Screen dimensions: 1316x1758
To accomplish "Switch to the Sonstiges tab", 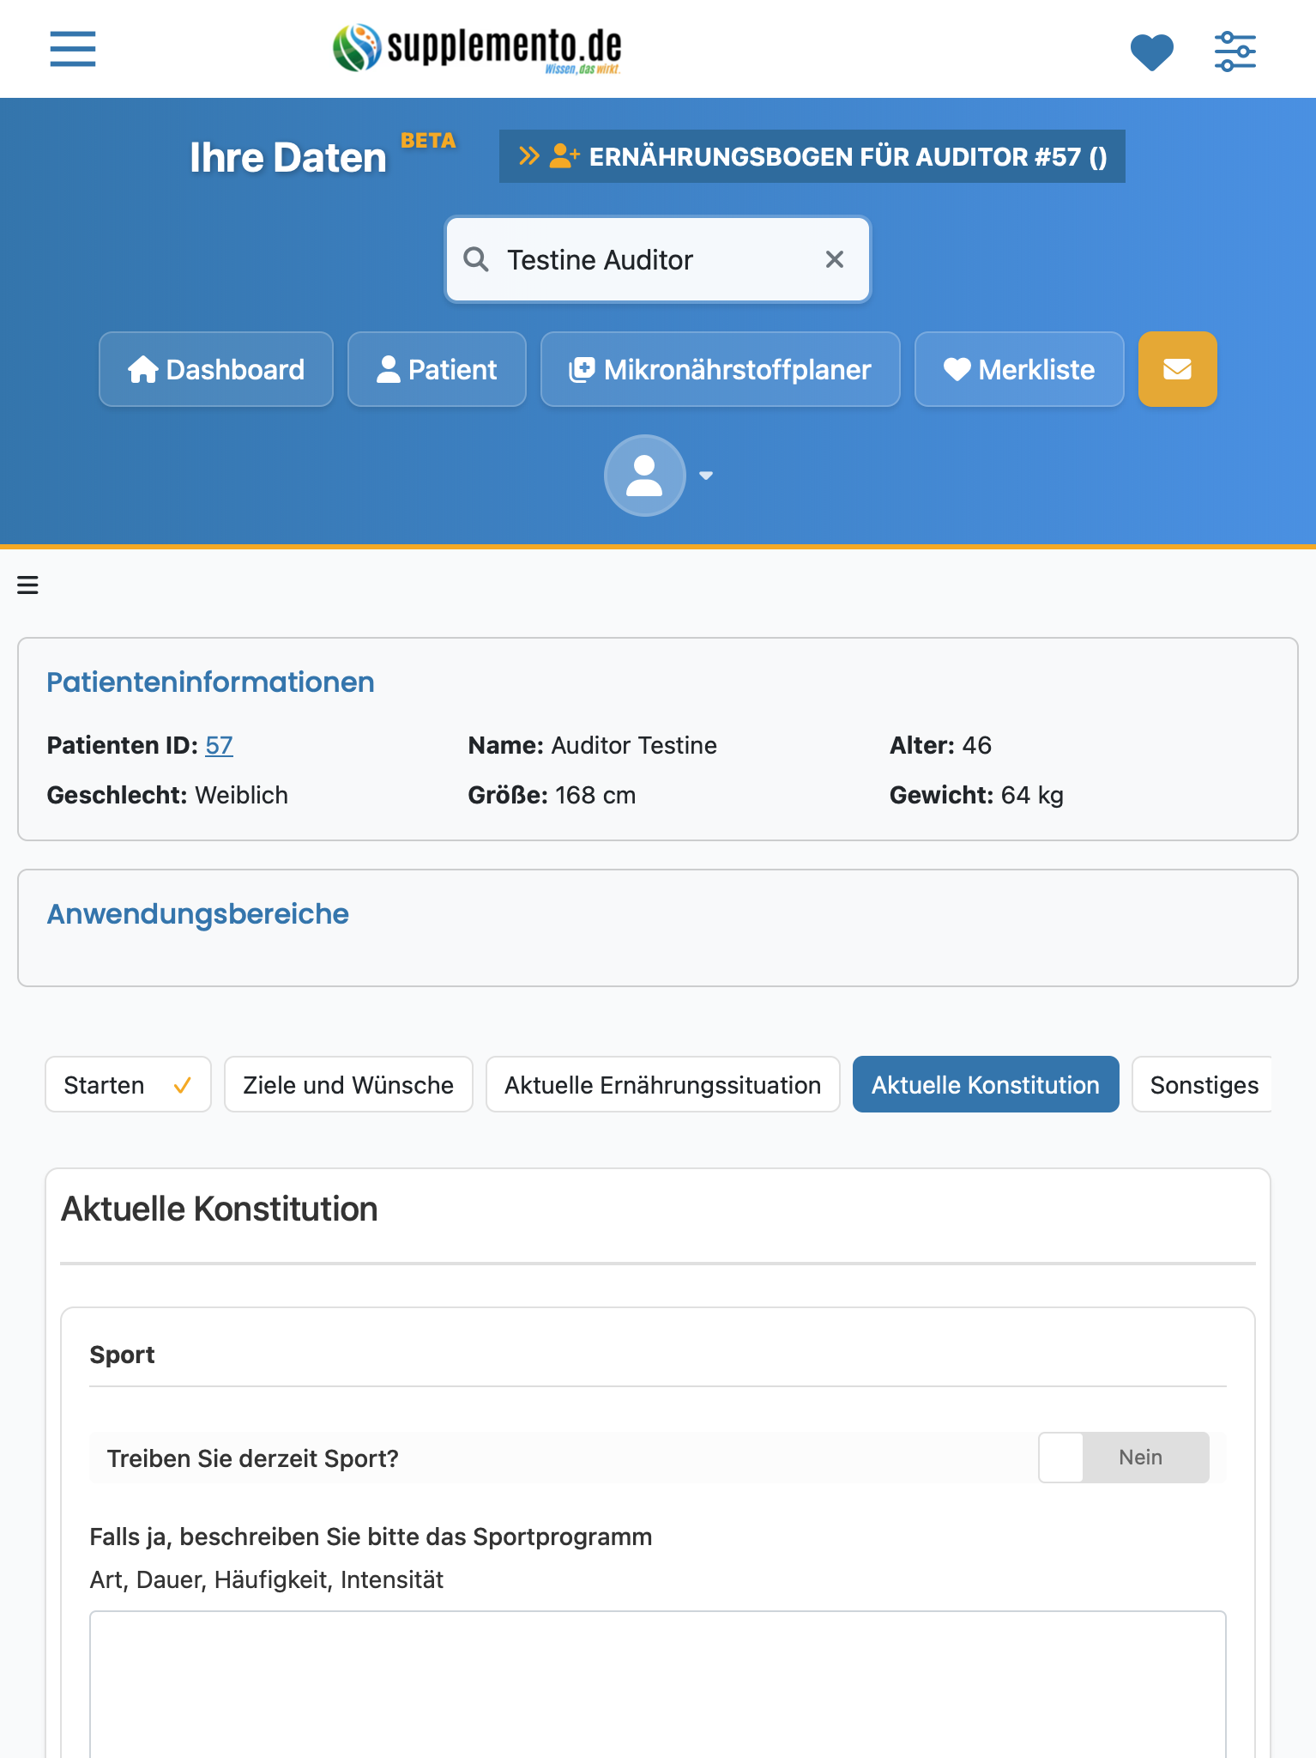I will coord(1203,1084).
